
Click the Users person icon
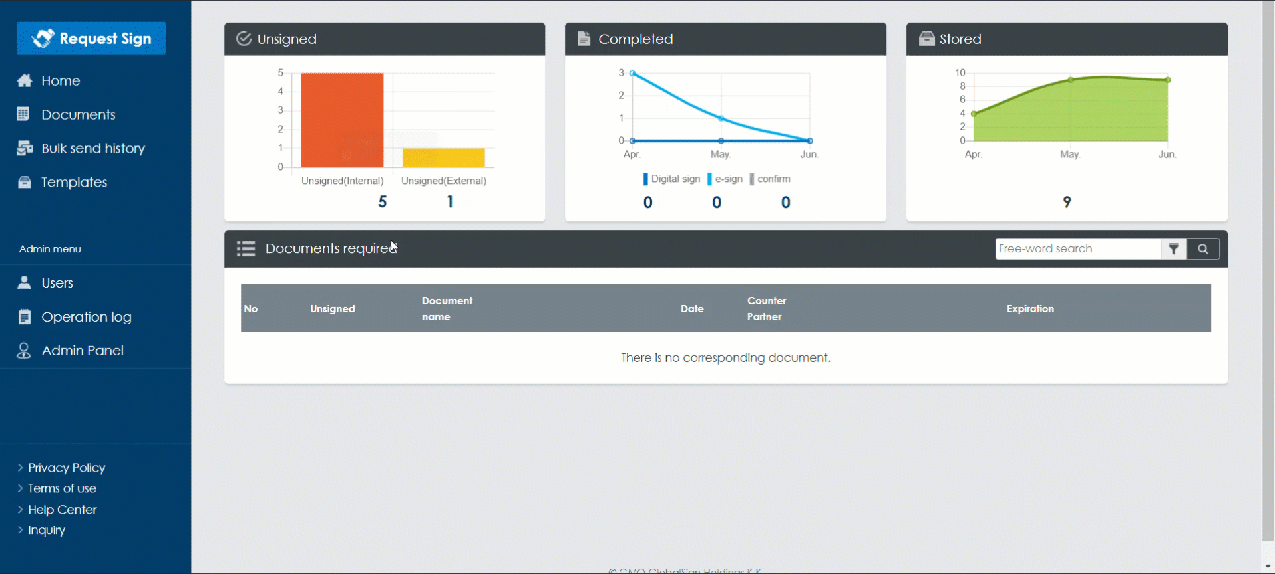pyautogui.click(x=24, y=282)
